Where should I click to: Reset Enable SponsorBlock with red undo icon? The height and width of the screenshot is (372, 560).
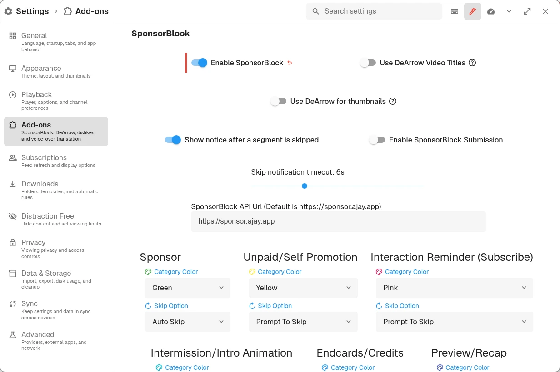pos(290,63)
